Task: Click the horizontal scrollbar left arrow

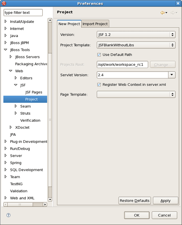Action: coord(5,204)
